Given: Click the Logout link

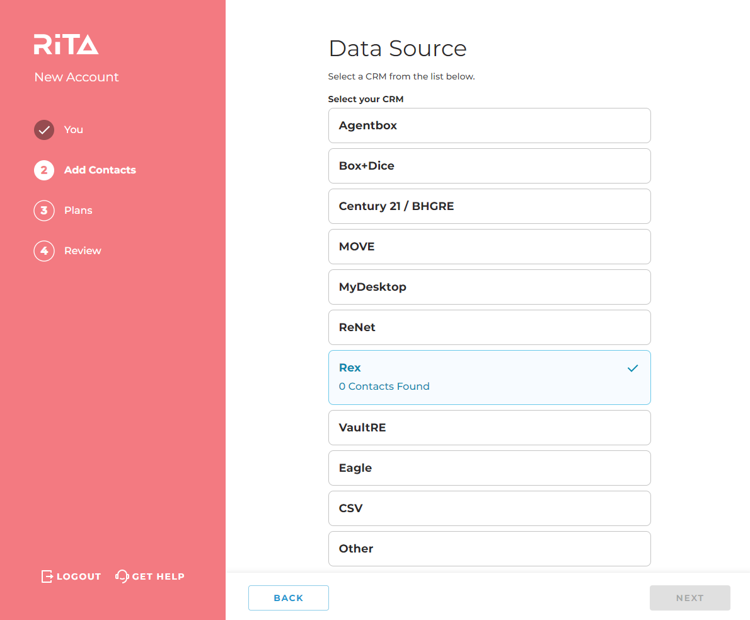Looking at the screenshot, I should tap(72, 576).
